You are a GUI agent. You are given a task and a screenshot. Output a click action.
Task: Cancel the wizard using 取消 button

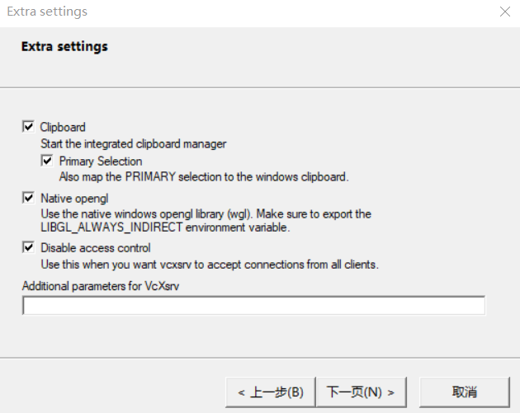pyautogui.click(x=464, y=392)
